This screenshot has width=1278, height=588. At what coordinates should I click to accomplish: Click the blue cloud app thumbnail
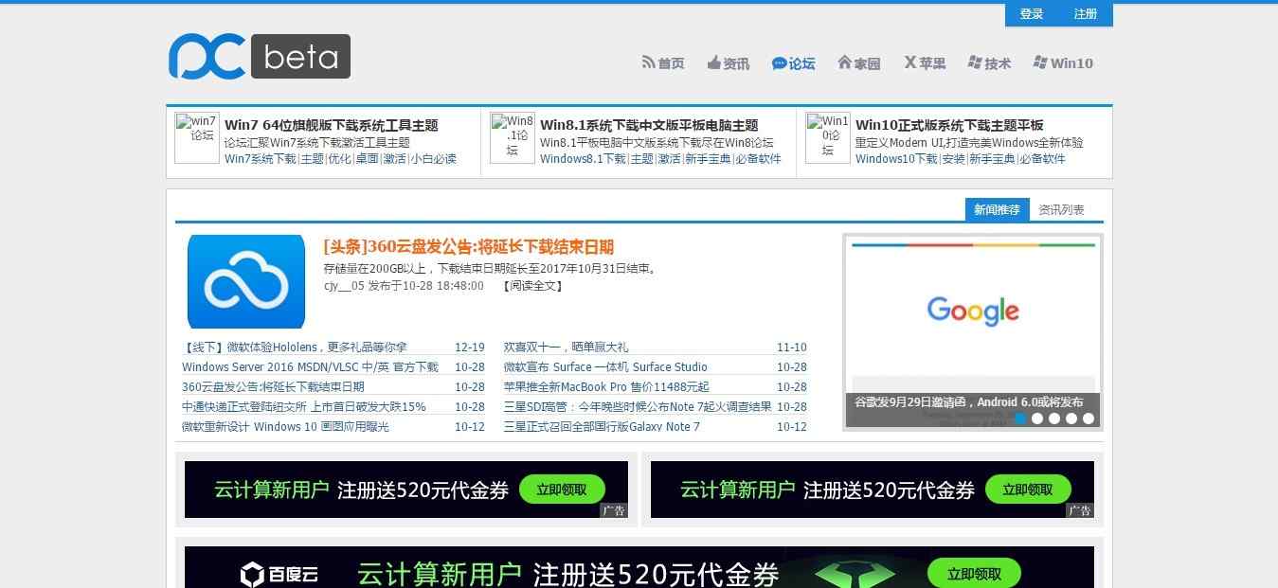246,281
